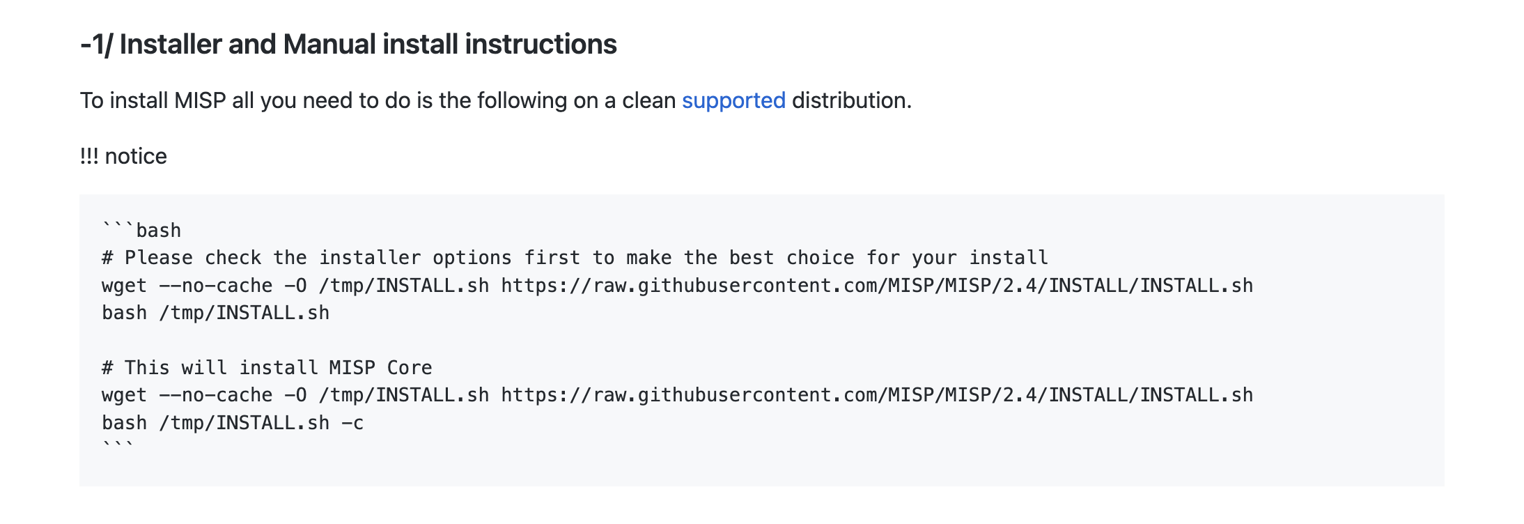Click the first raw.githubusercontent.com URL
The height and width of the screenshot is (524, 1524).
point(877,286)
